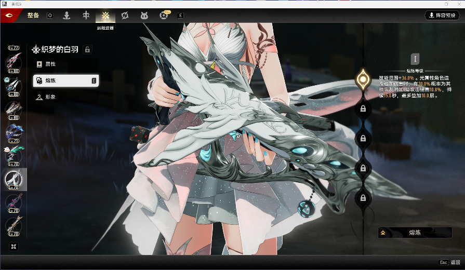Choose the bottom weapon in the list
This screenshot has width=465, height=270.
(x=13, y=225)
